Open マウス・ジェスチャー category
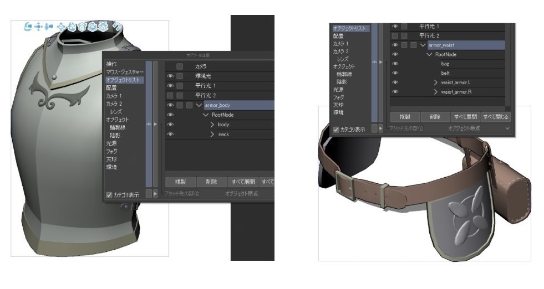Screen dimensions: 544x289 click(x=125, y=72)
